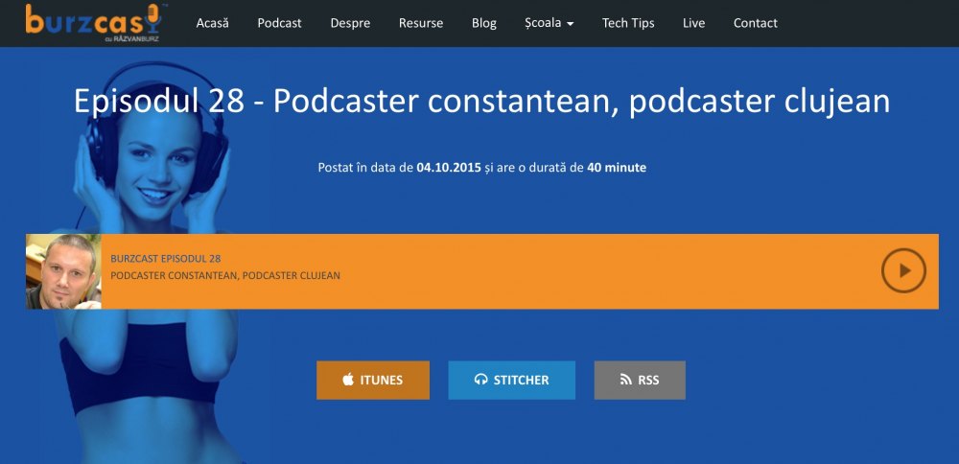Screen dimensions: 959x464
Task: Go to the Acasă home page
Action: [212, 23]
